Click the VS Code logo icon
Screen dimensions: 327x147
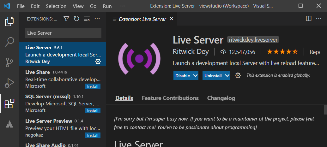(7, 6)
